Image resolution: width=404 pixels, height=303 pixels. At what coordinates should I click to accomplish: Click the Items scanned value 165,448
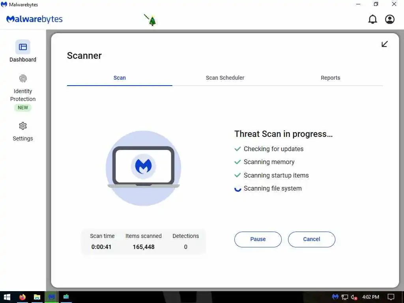coord(144,247)
